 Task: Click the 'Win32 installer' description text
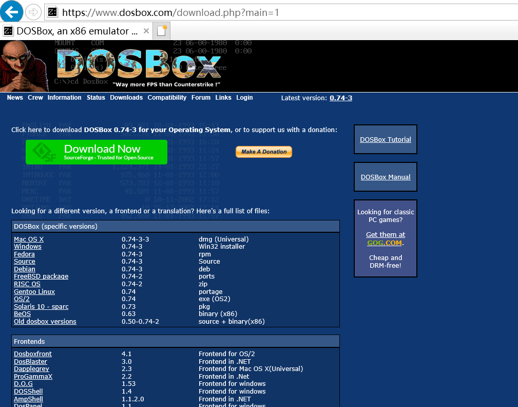(222, 246)
